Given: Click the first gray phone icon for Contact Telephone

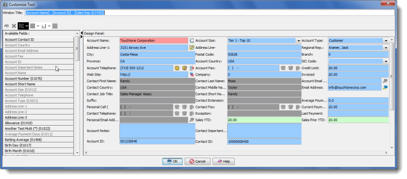Looking at the screenshot, I should [x=177, y=114].
